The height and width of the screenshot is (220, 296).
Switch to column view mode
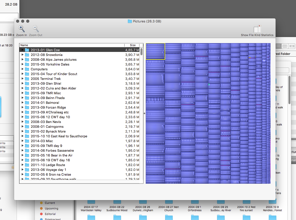coord(284,46)
